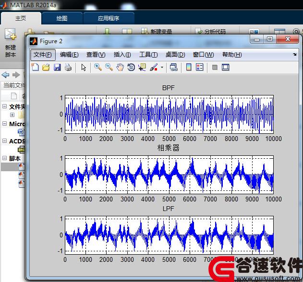Open the 查看(V) menu

click(96, 55)
